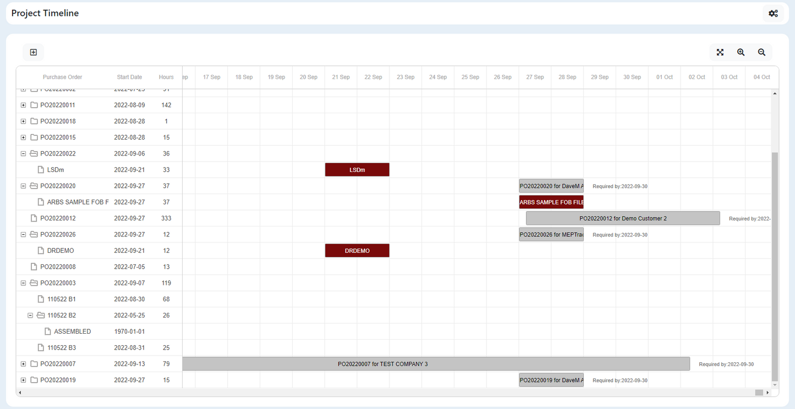Zoom in with the magnifier plus icon
Viewport: 795px width, 409px height.
point(741,52)
